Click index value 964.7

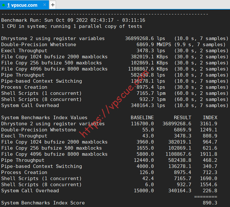point(210,142)
